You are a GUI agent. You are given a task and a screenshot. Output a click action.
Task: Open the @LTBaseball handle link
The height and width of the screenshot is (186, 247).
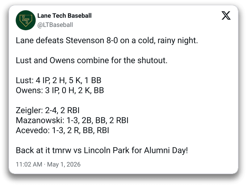[55, 25]
